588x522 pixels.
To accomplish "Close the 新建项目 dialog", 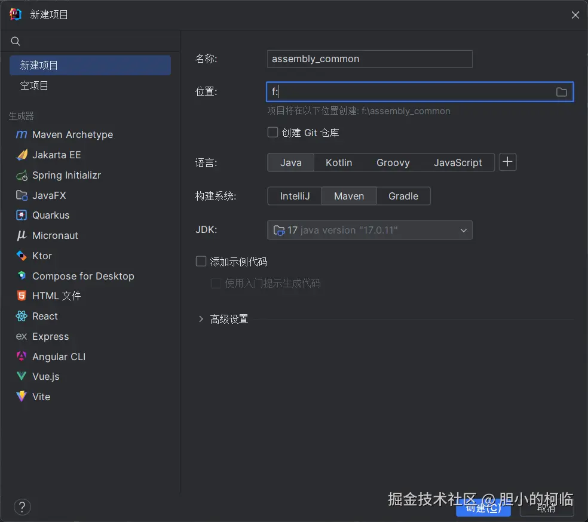I will pos(575,14).
